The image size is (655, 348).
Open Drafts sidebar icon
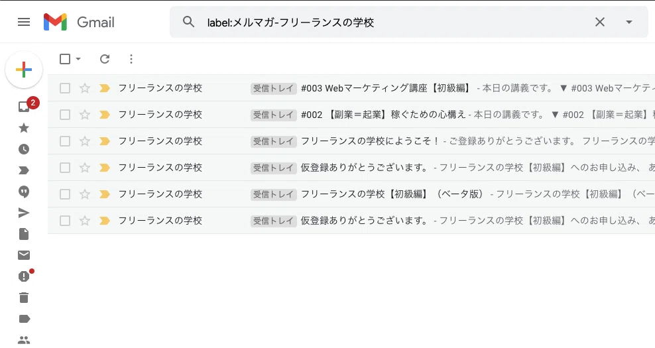click(24, 234)
